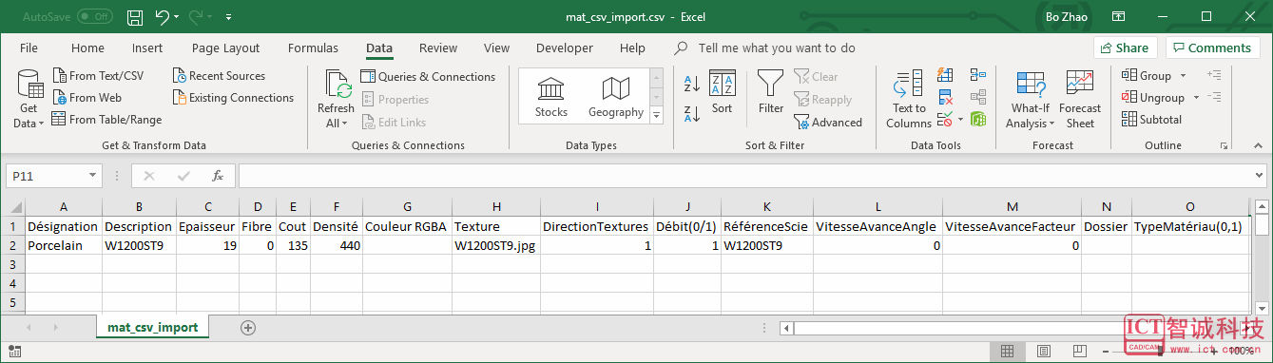The width and height of the screenshot is (1273, 363).
Task: Open the Formulas ribbon tab
Action: (x=313, y=48)
